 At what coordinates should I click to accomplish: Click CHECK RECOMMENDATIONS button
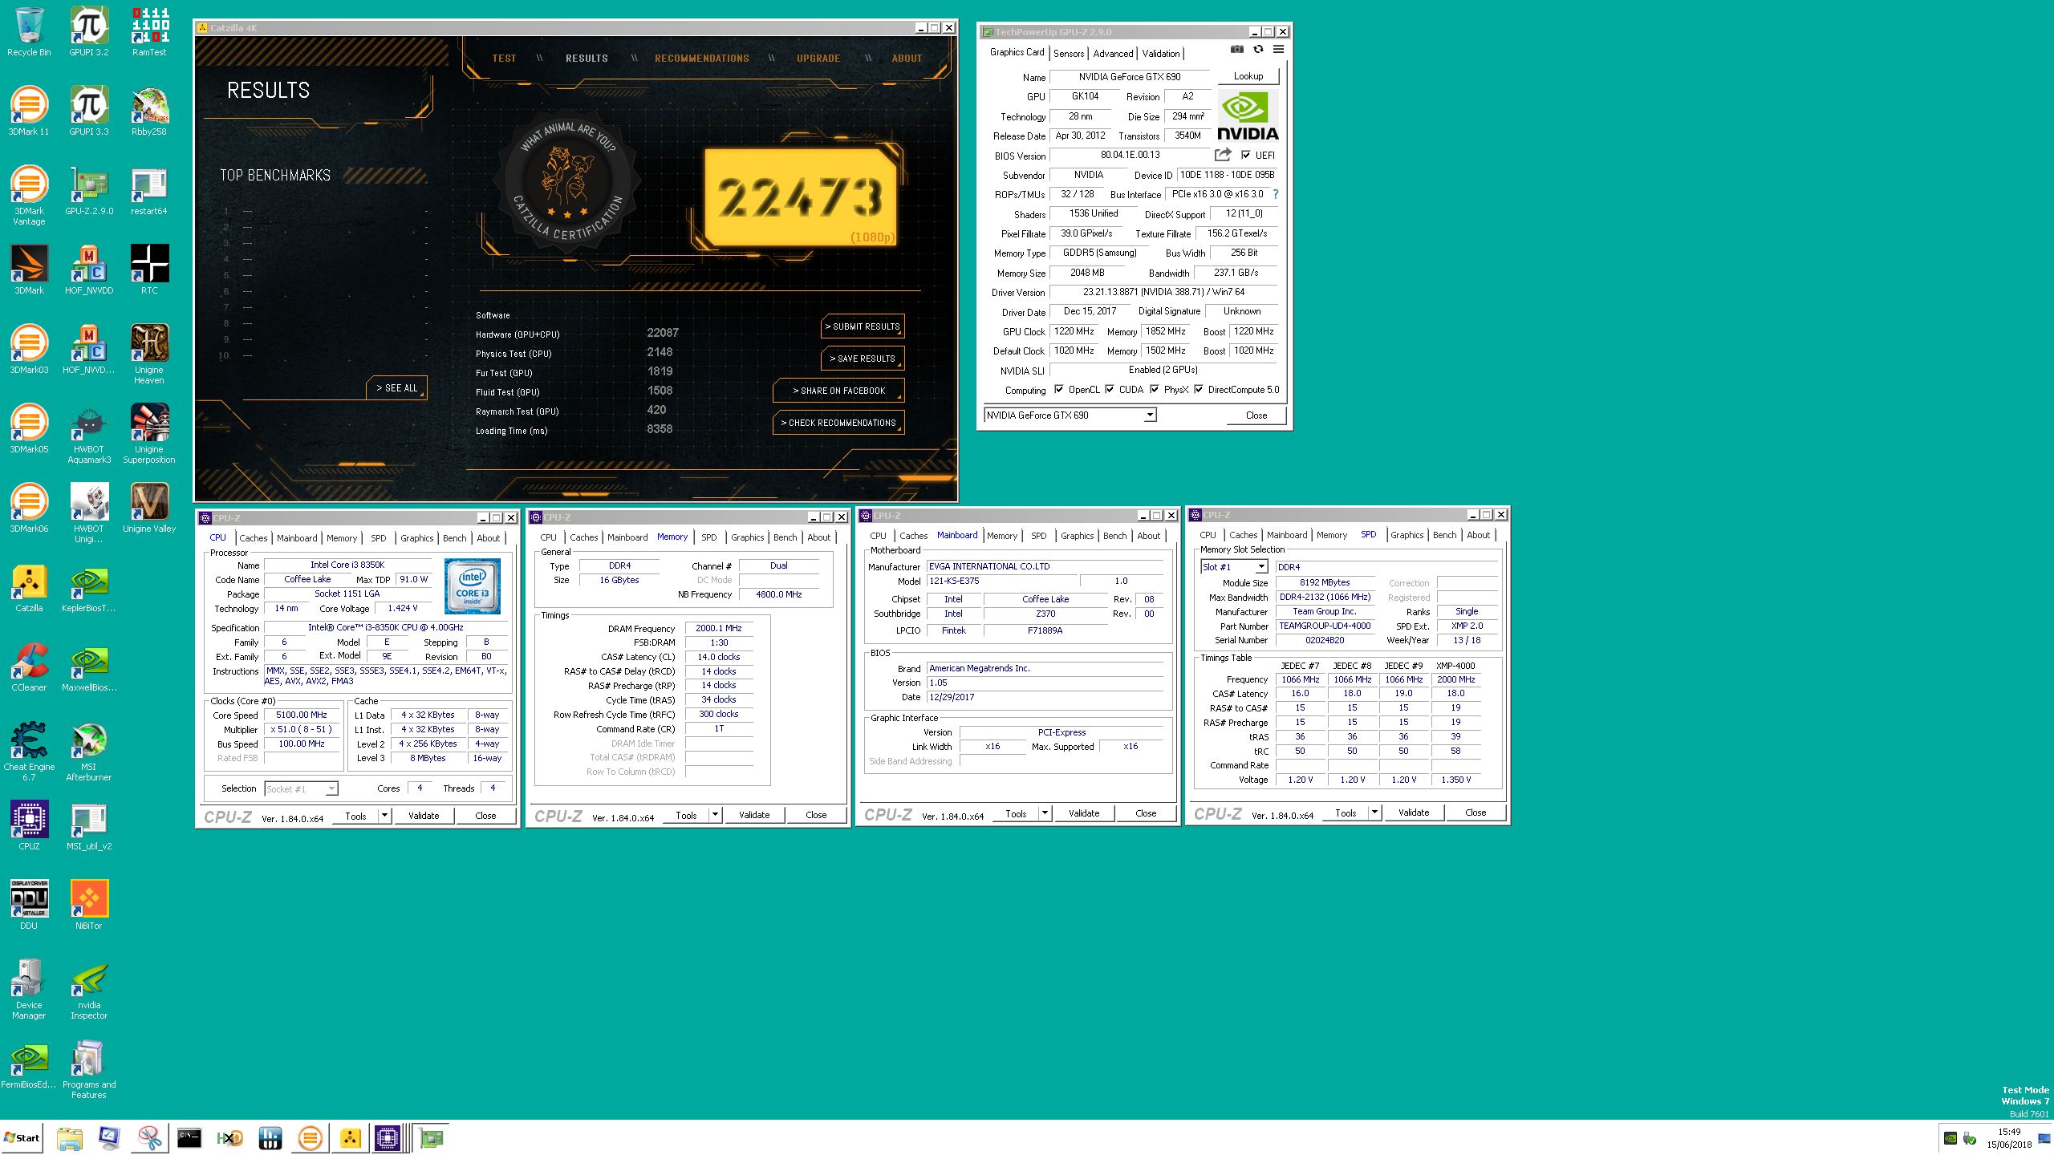coord(838,423)
